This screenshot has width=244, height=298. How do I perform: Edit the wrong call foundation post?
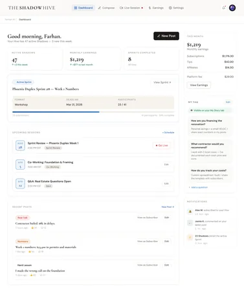(166, 265)
